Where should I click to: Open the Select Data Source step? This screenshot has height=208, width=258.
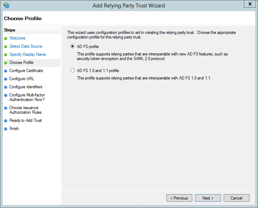tap(26, 46)
